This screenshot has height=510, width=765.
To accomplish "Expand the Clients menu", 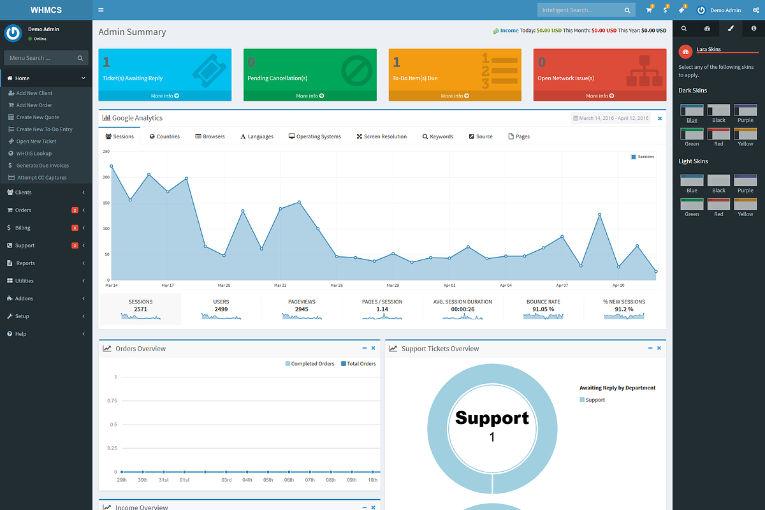I will (x=46, y=193).
